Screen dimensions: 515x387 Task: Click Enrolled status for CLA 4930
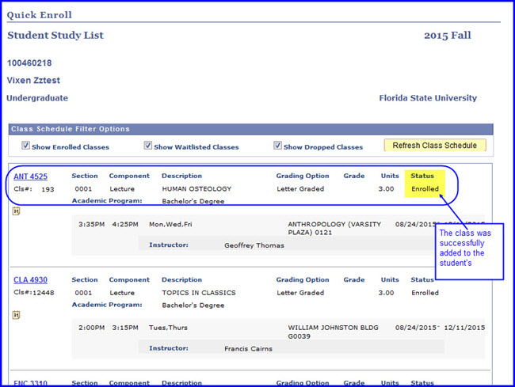coord(425,293)
